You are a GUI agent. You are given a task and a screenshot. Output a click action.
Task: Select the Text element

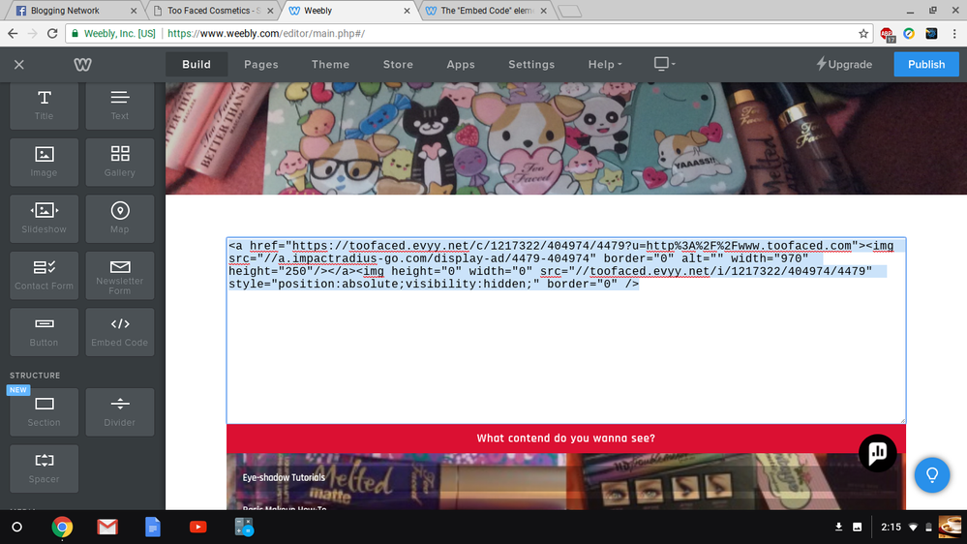(x=120, y=106)
